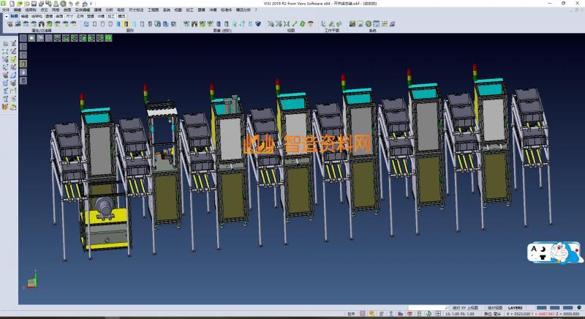Open the 文件 menu

(x=6, y=10)
